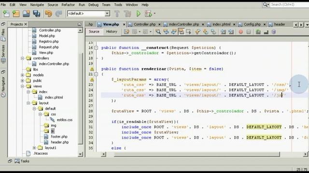Screen dimensions: 309x173
Task: Switch to the Config.php tab
Action: pyautogui.click(x=252, y=25)
